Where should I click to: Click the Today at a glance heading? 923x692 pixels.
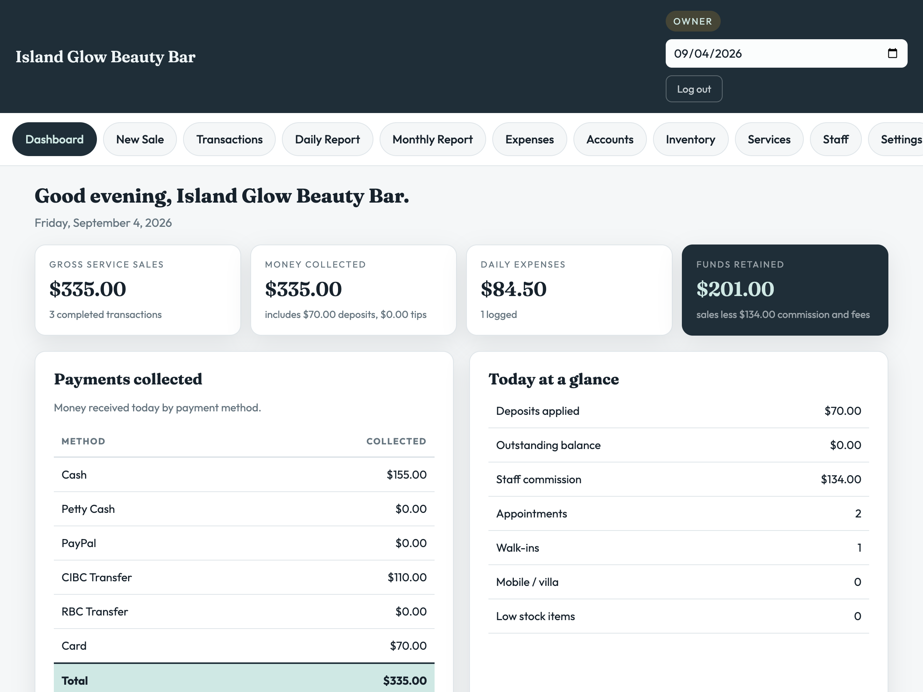click(x=554, y=379)
